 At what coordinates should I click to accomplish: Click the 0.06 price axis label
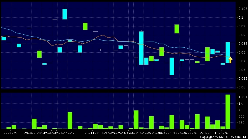(x=242, y=87)
